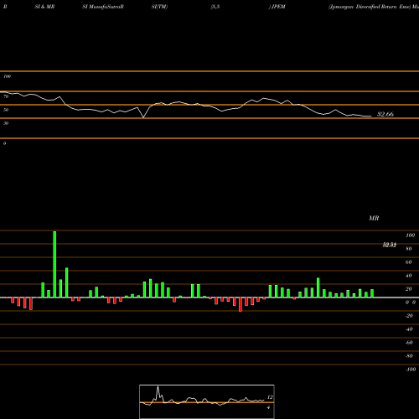Click MR axis label -20

[409, 316]
